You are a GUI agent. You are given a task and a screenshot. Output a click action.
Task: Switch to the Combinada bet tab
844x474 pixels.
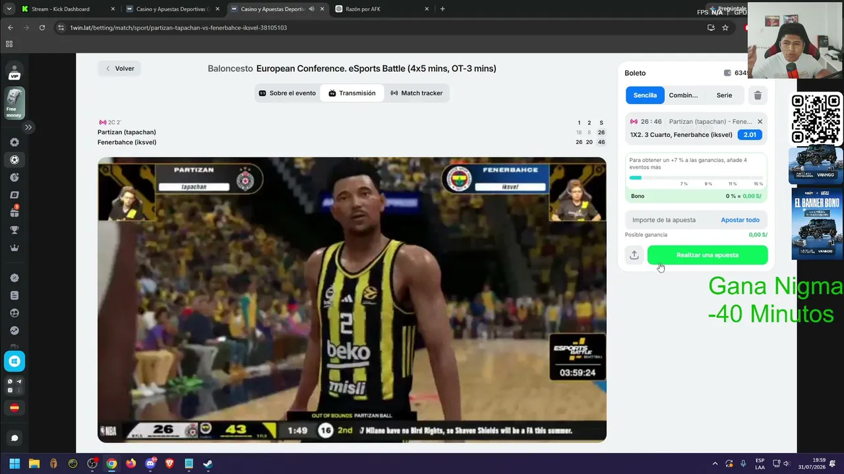point(683,95)
